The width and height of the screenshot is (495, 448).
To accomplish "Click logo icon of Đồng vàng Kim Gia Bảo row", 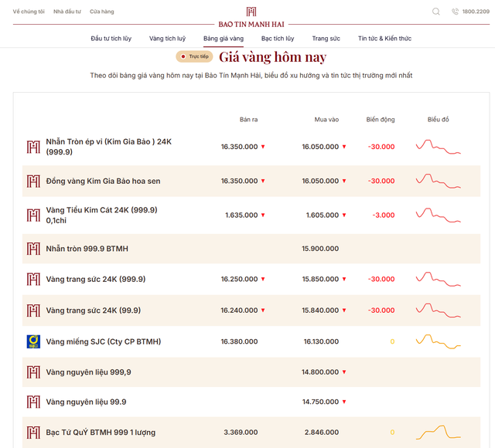I will [33, 182].
